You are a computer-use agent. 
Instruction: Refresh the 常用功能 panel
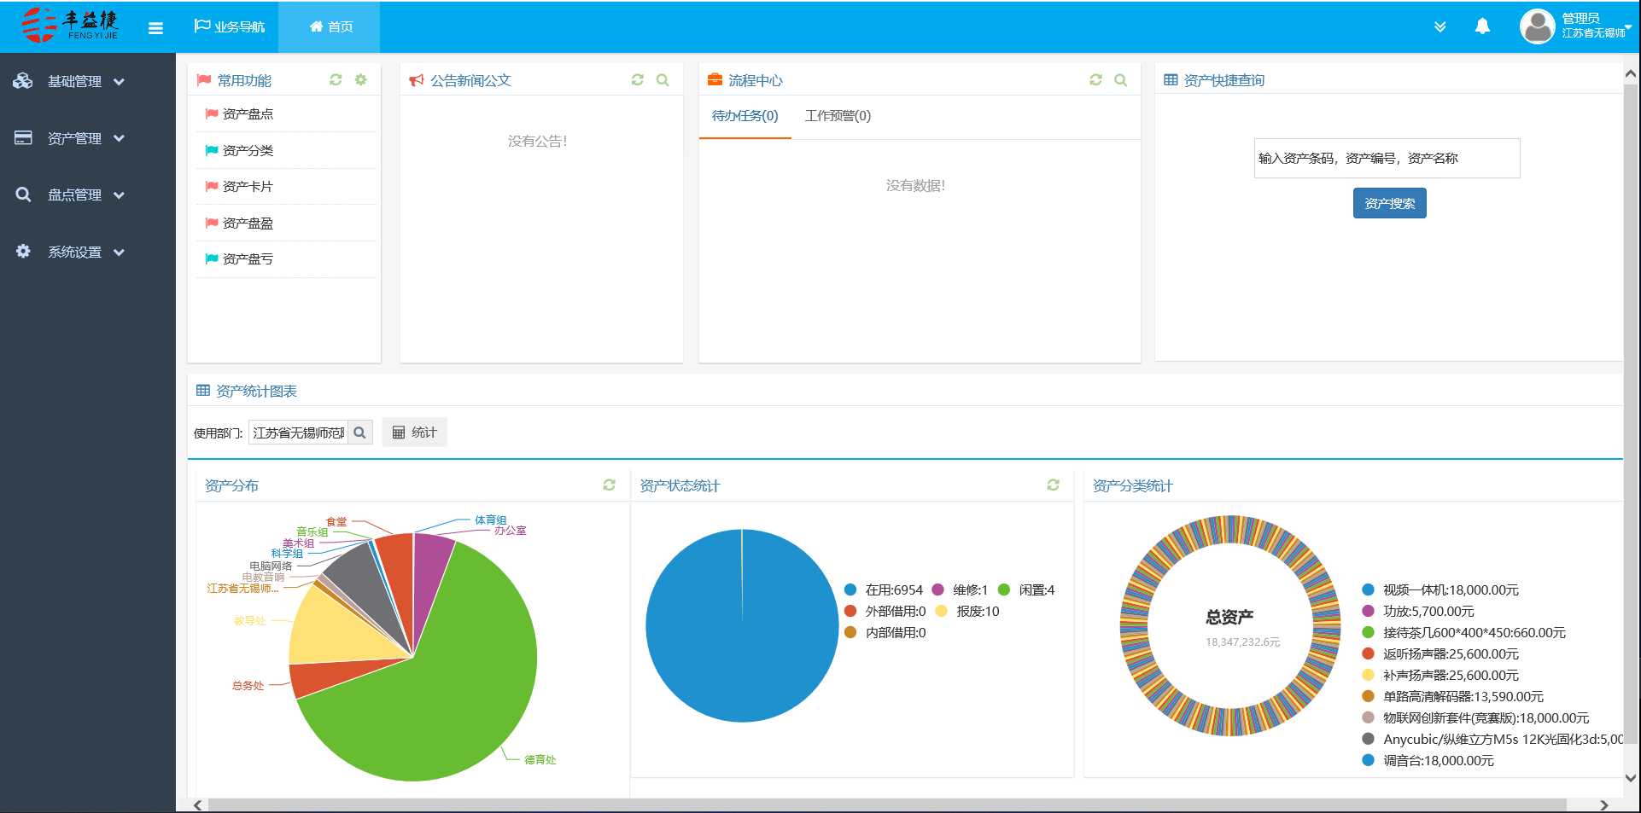click(x=336, y=79)
